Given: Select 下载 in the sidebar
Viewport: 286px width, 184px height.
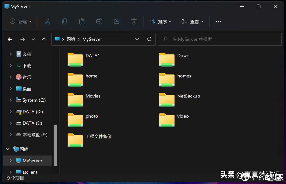Looking at the screenshot, I should click(x=27, y=65).
